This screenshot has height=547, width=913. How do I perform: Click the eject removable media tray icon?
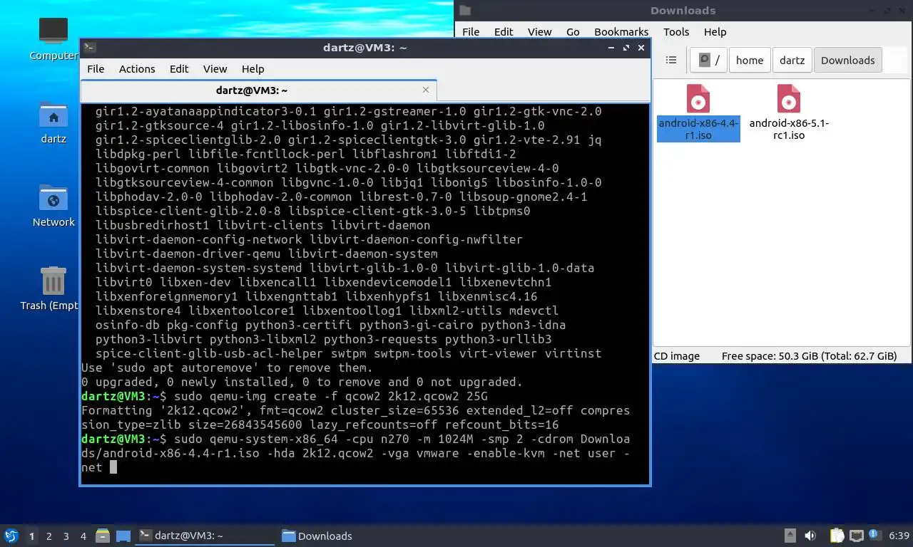click(790, 536)
